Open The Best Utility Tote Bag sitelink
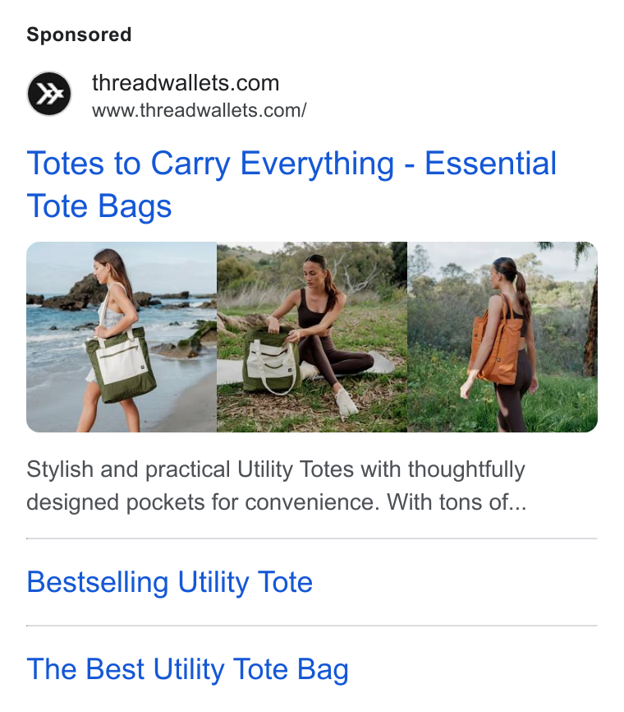Screen dimensions: 624x712 pyautogui.click(x=188, y=669)
